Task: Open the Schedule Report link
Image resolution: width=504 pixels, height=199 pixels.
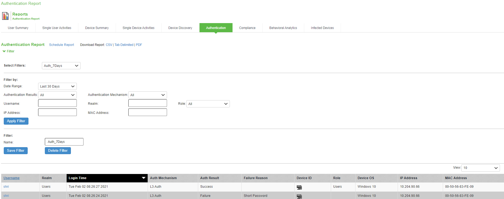Action: click(x=61, y=45)
